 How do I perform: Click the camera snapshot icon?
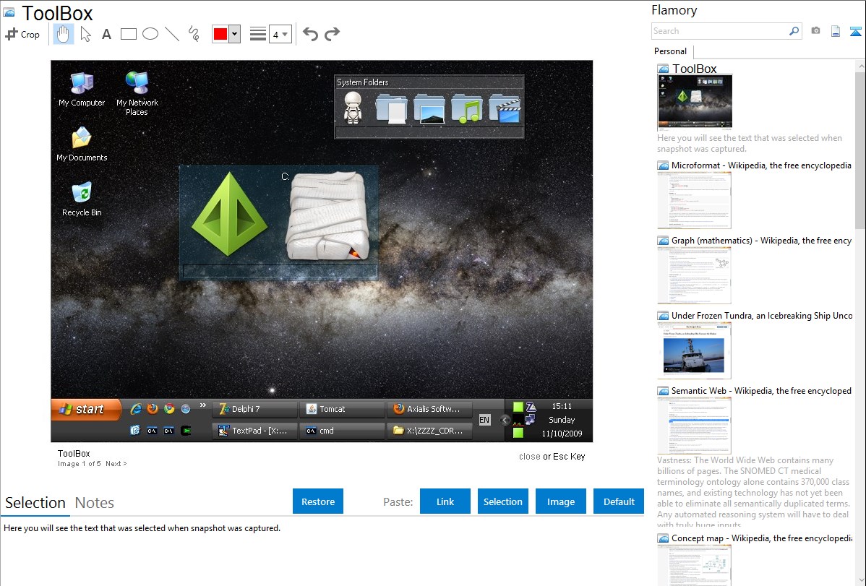pos(815,31)
